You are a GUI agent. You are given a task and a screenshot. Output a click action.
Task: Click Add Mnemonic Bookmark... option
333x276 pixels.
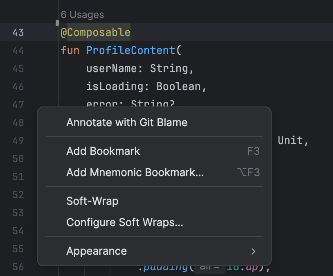click(x=135, y=172)
